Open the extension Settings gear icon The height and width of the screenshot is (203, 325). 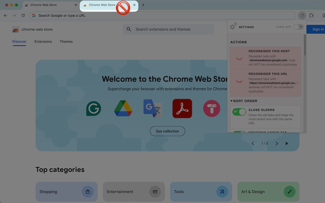pyautogui.click(x=233, y=26)
